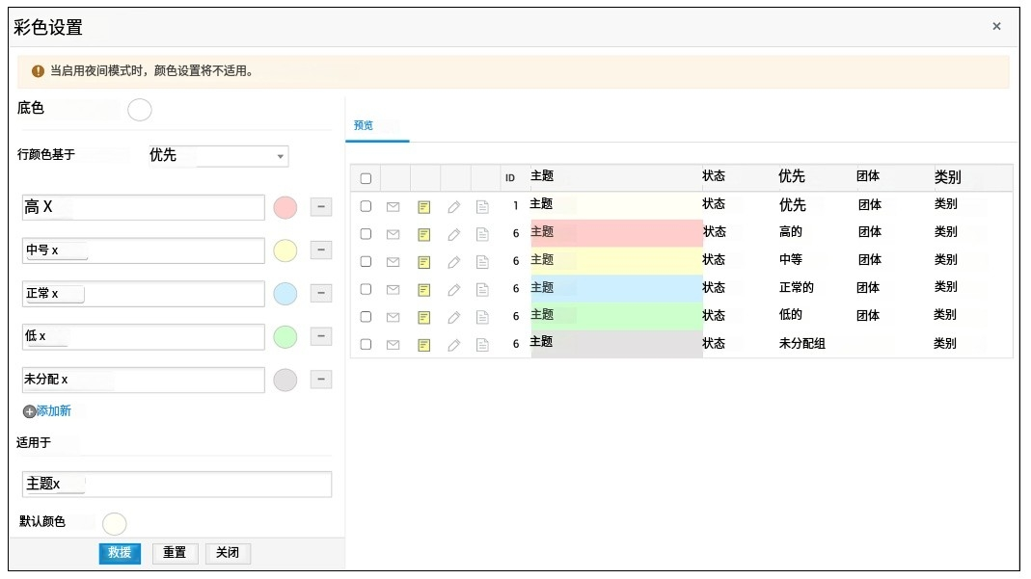Open the 行颜色基于 dropdown showing 优先

[217, 156]
